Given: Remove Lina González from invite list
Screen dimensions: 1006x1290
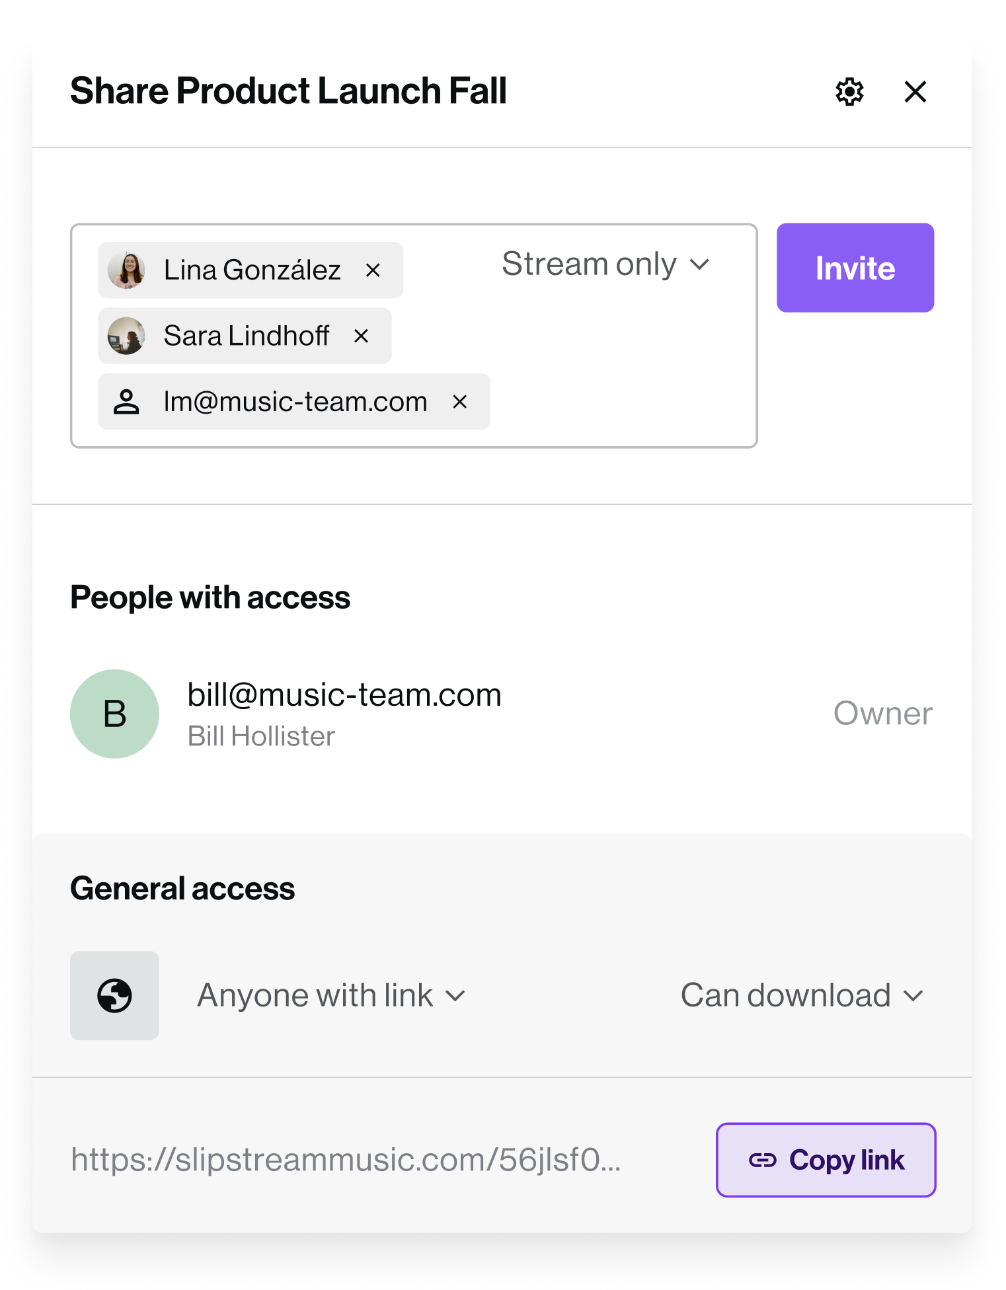Looking at the screenshot, I should 373,270.
